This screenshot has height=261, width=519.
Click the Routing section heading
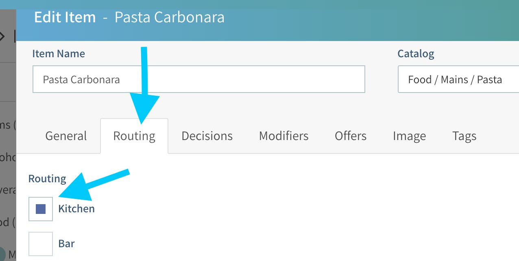pos(47,179)
